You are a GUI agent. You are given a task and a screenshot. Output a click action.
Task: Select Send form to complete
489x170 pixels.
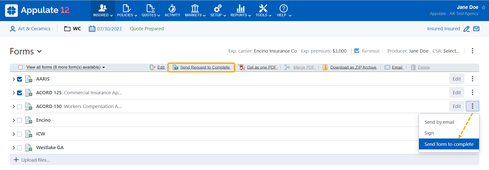(449, 144)
